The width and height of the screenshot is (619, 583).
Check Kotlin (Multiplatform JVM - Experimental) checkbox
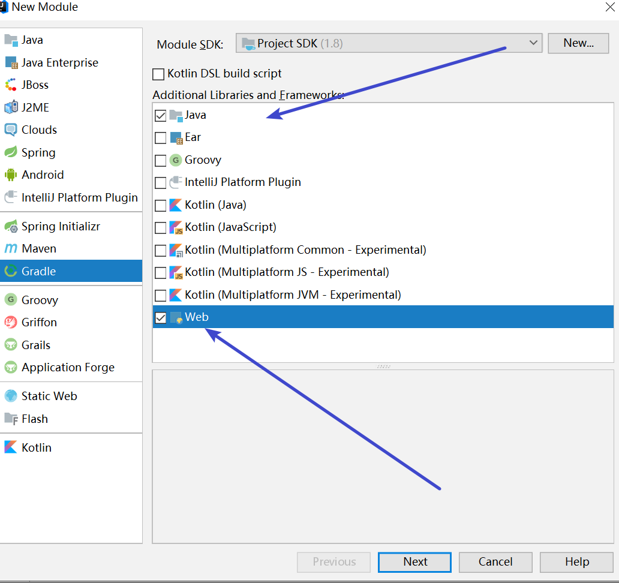click(x=160, y=295)
